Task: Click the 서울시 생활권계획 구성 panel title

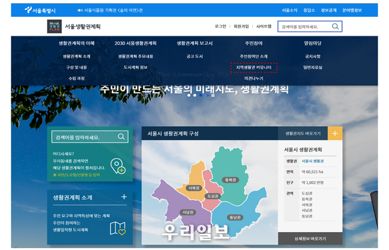Action: point(173,134)
